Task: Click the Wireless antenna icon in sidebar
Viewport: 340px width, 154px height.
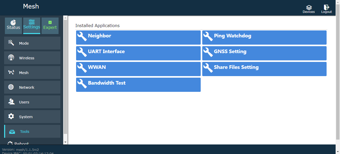Action: 11,58
